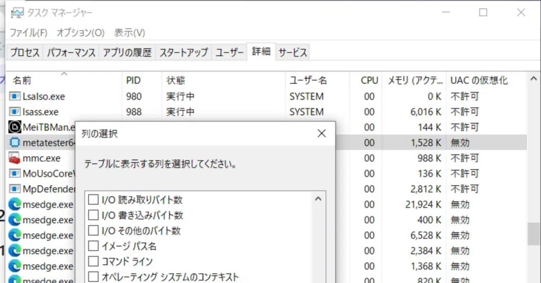Click PID value 988
Image resolution: width=541 pixels, height=283 pixels.
(x=134, y=112)
